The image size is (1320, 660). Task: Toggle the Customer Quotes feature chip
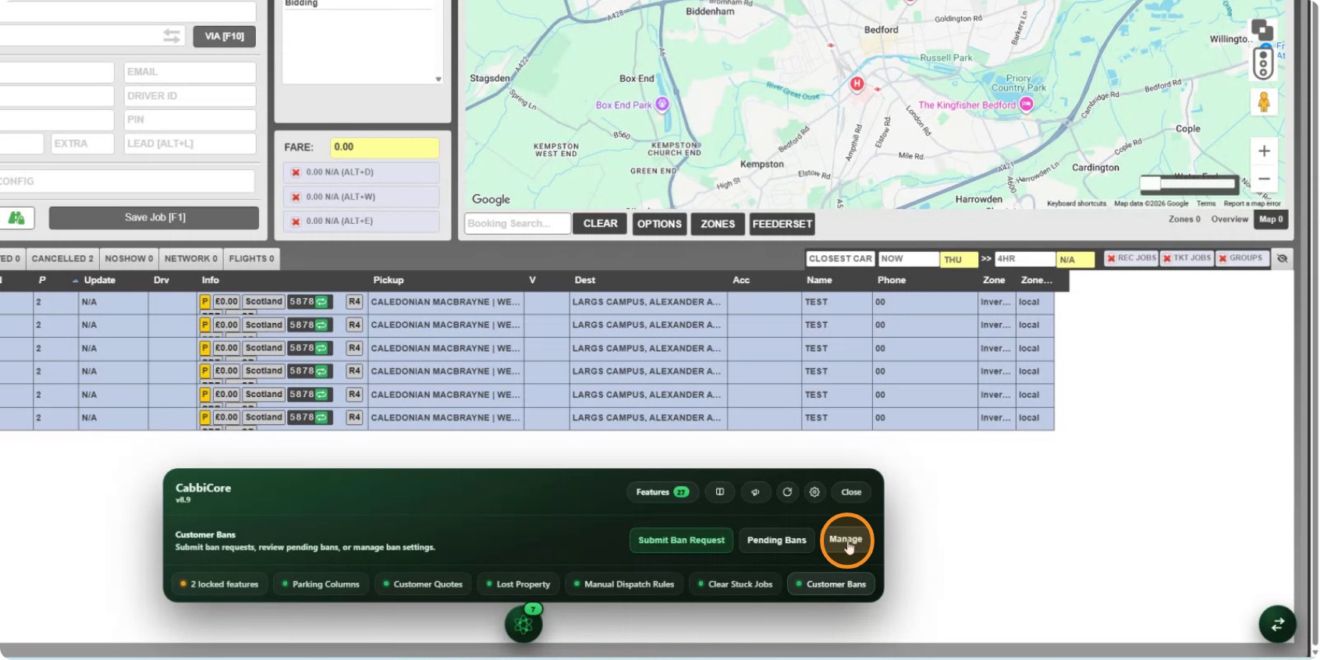click(x=423, y=584)
